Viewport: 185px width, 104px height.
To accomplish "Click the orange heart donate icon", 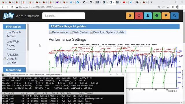I will tap(166, 16).
